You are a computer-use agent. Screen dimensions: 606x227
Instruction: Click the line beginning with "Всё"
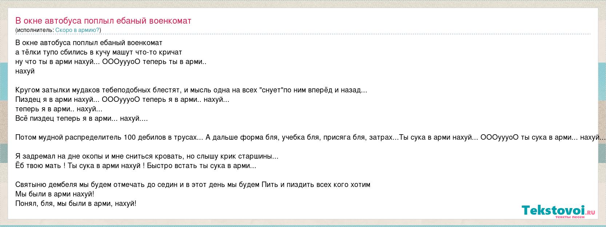(x=81, y=118)
